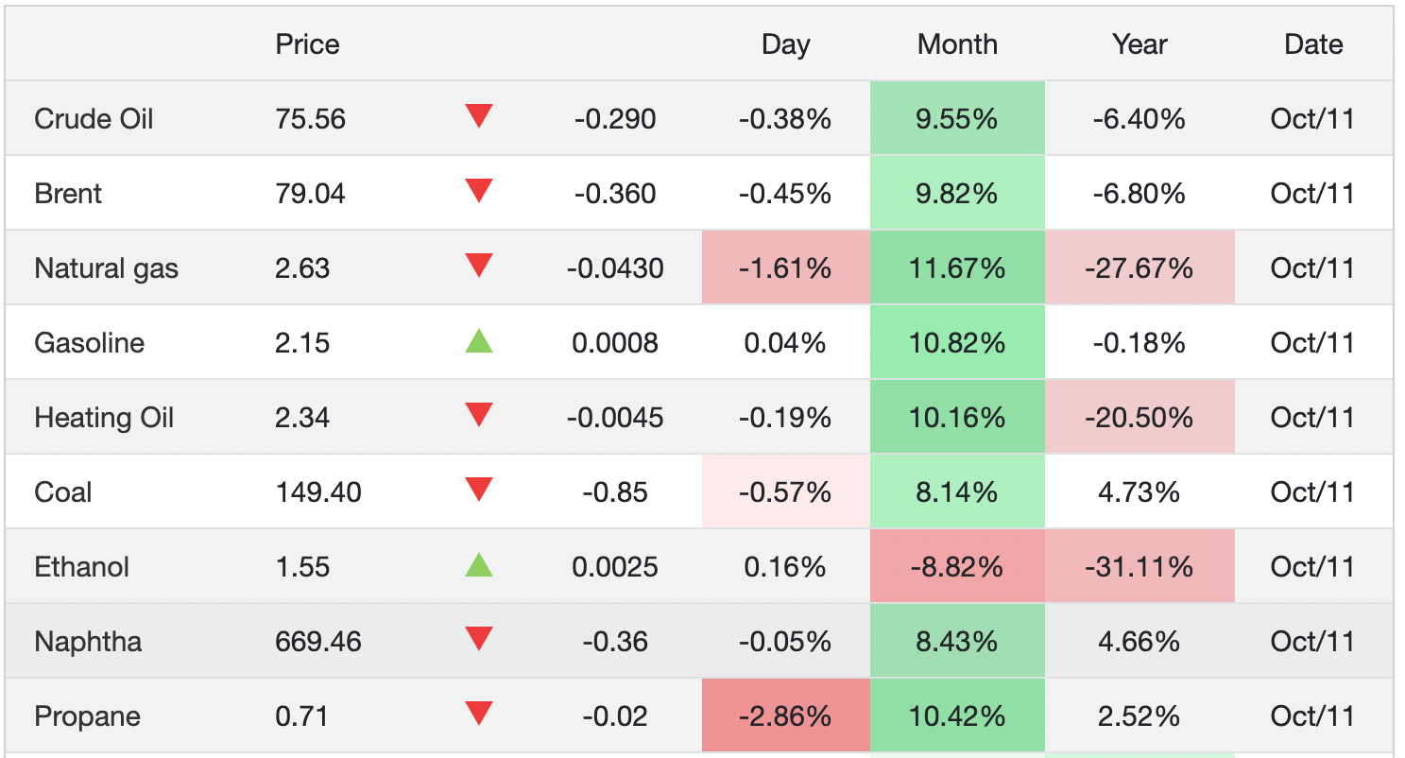Open the Crude Oil commodity link
Screen dimensions: 1405x758
click(x=94, y=119)
